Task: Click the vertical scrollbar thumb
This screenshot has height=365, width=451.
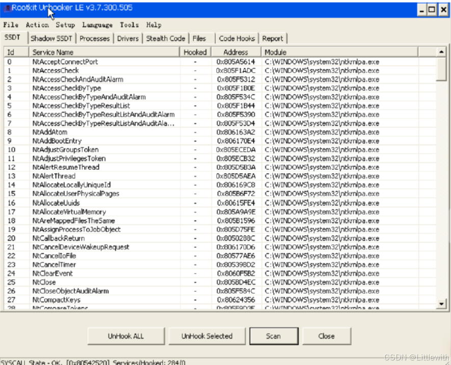Action: [x=441, y=69]
